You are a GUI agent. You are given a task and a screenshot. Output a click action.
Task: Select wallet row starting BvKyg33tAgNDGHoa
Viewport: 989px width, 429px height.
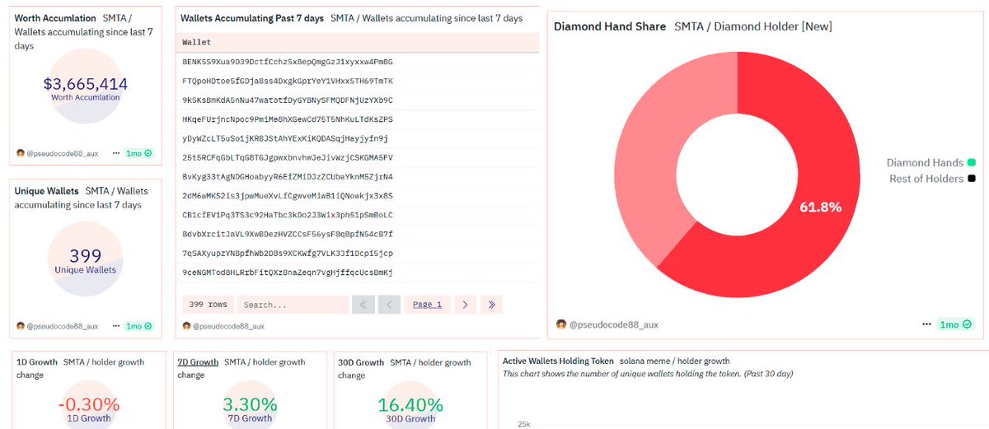click(357, 177)
